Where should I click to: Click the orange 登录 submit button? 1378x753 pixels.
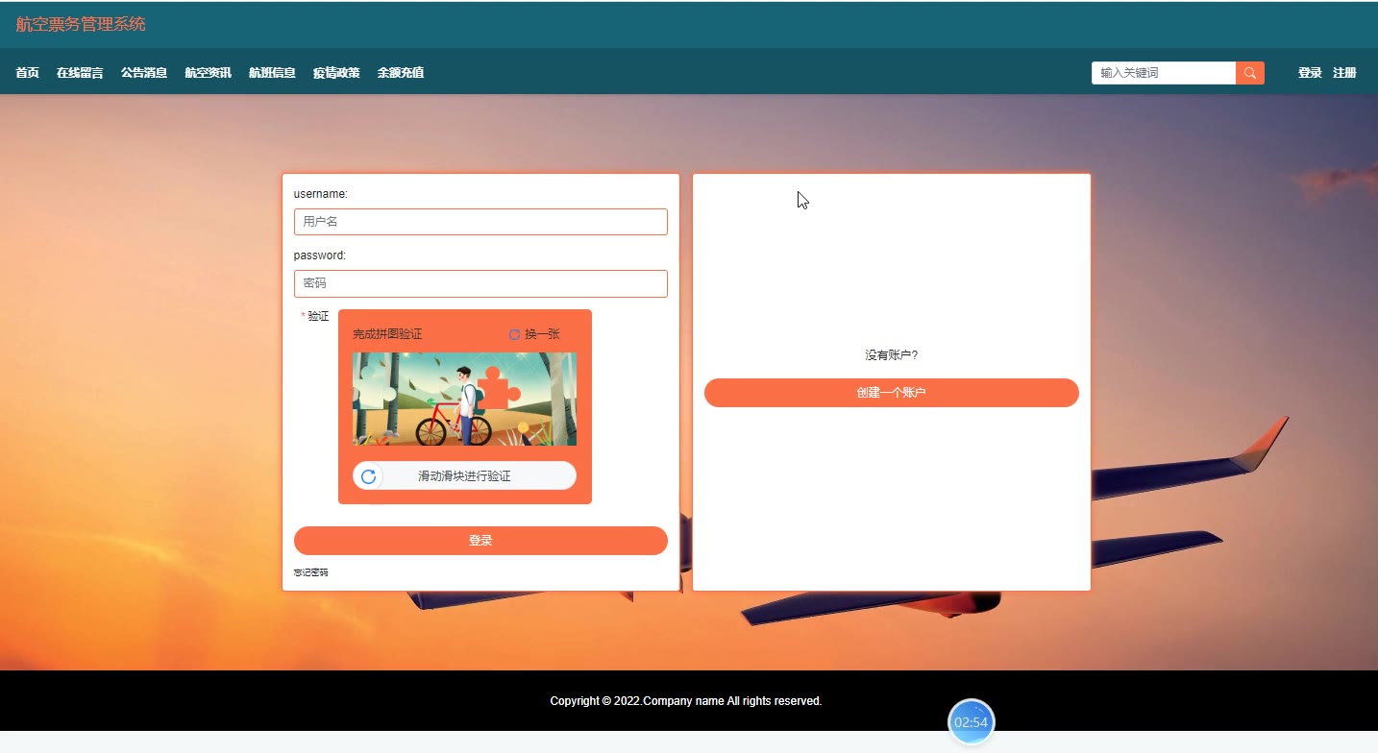(x=480, y=541)
